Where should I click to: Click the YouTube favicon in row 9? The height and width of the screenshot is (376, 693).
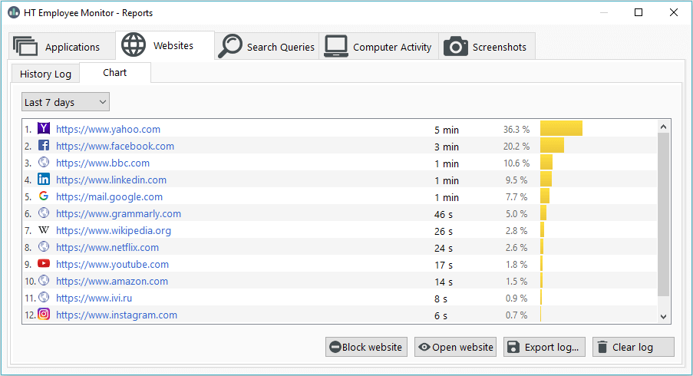[x=43, y=263]
